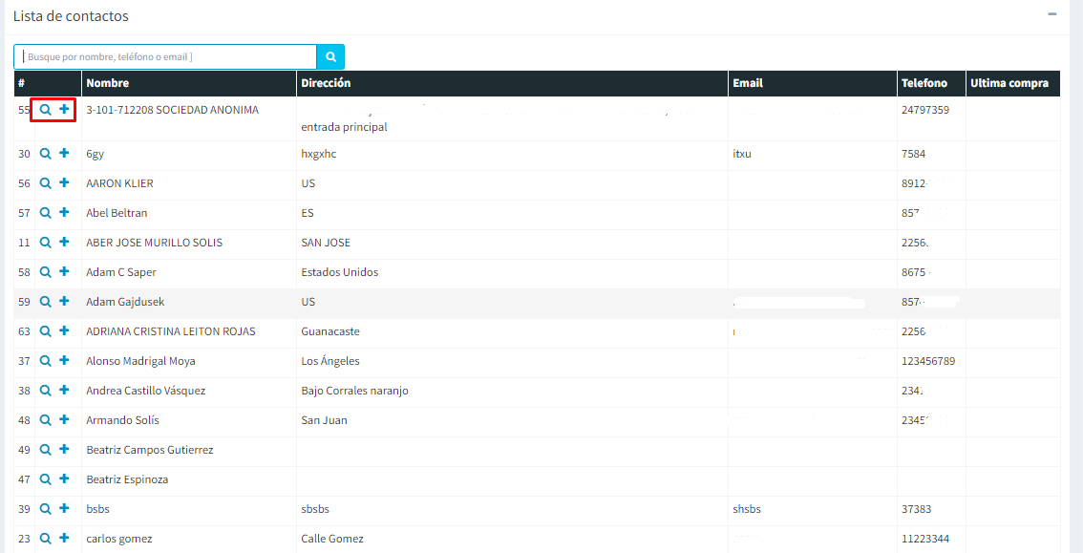This screenshot has width=1083, height=553.
Task: Click the address San Juan
Action: click(324, 420)
